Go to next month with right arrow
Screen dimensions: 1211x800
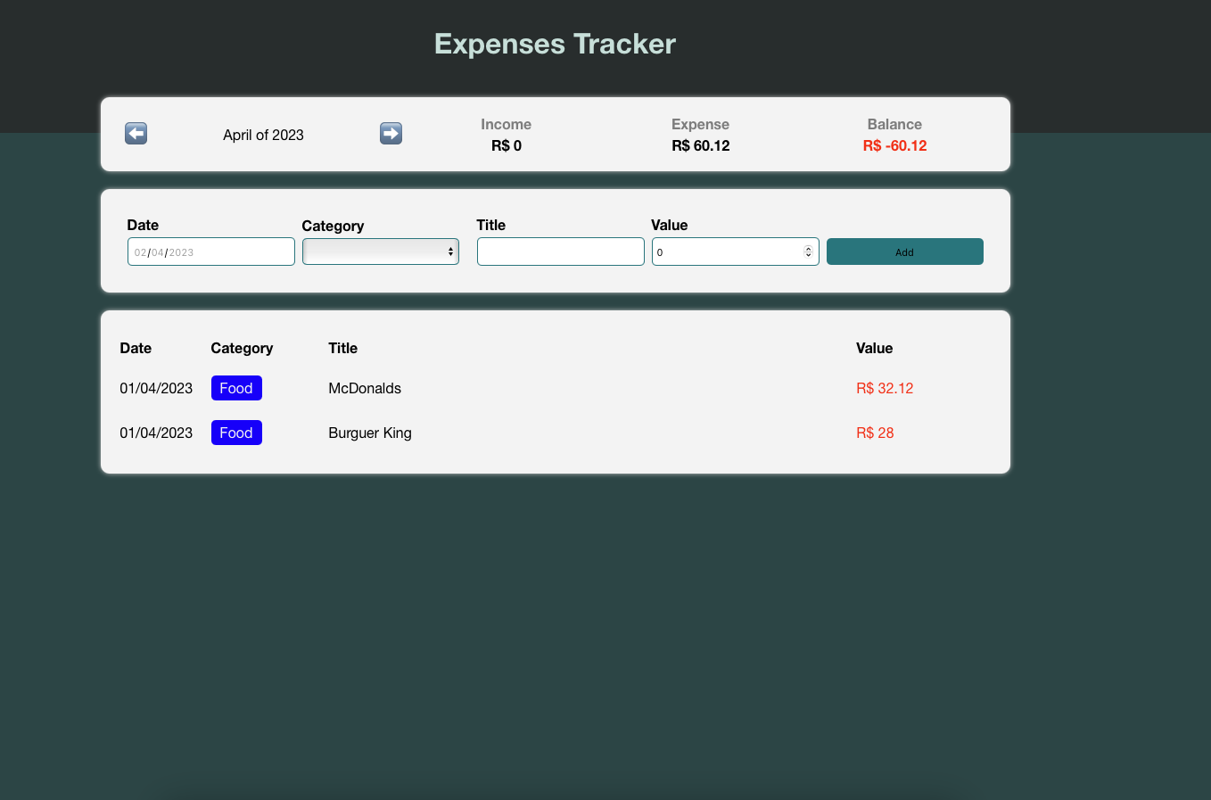click(x=391, y=134)
